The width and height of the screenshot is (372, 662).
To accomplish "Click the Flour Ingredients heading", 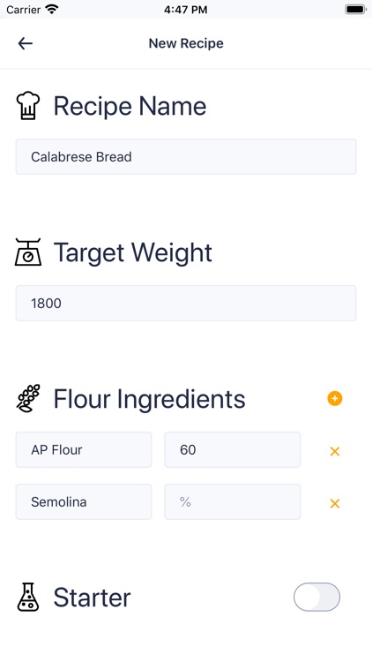I will point(149,399).
